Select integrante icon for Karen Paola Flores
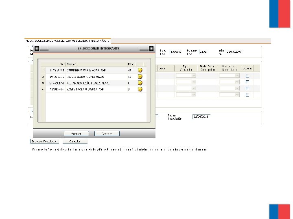Screen dimensions: 293x219 (140, 89)
